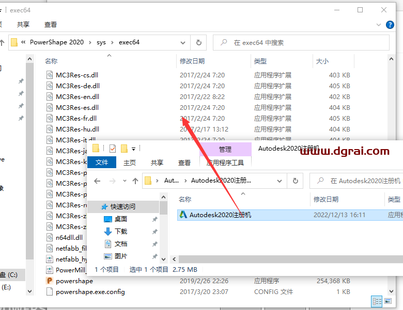Sort by 名称 column in exec64 window
The image size is (403, 310).
pos(51,61)
